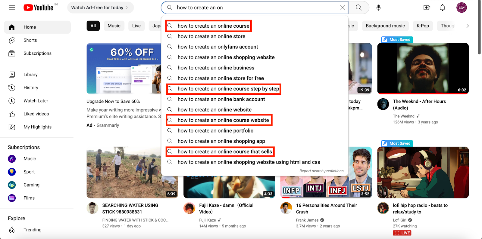Click Watch Ad-free for today button
Image resolution: width=482 pixels, height=239 pixels.
(100, 8)
